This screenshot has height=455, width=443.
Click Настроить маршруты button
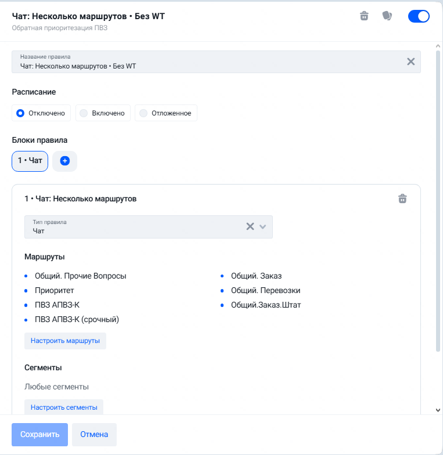coord(65,341)
